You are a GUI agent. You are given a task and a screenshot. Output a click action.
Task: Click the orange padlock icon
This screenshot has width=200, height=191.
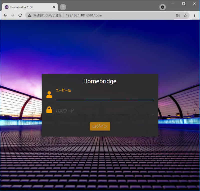pyautogui.click(x=49, y=110)
